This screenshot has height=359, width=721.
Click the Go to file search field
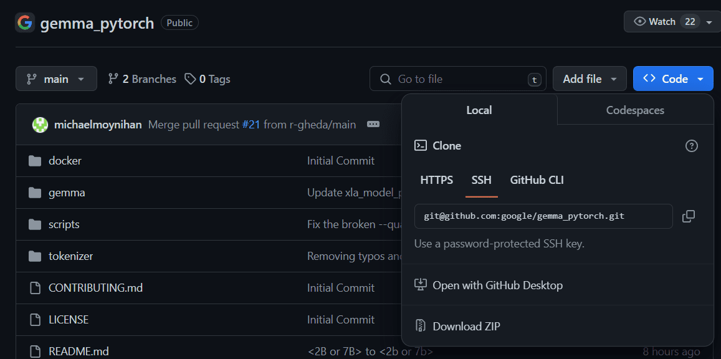coord(458,79)
